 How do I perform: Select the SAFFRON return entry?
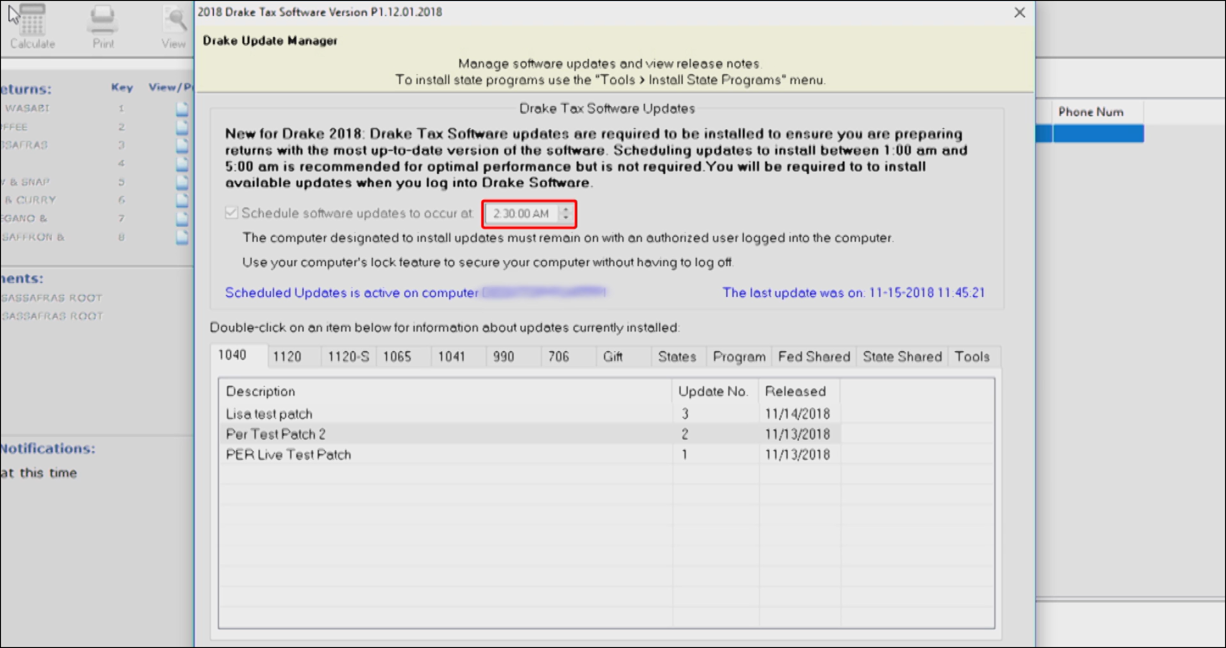pos(33,237)
